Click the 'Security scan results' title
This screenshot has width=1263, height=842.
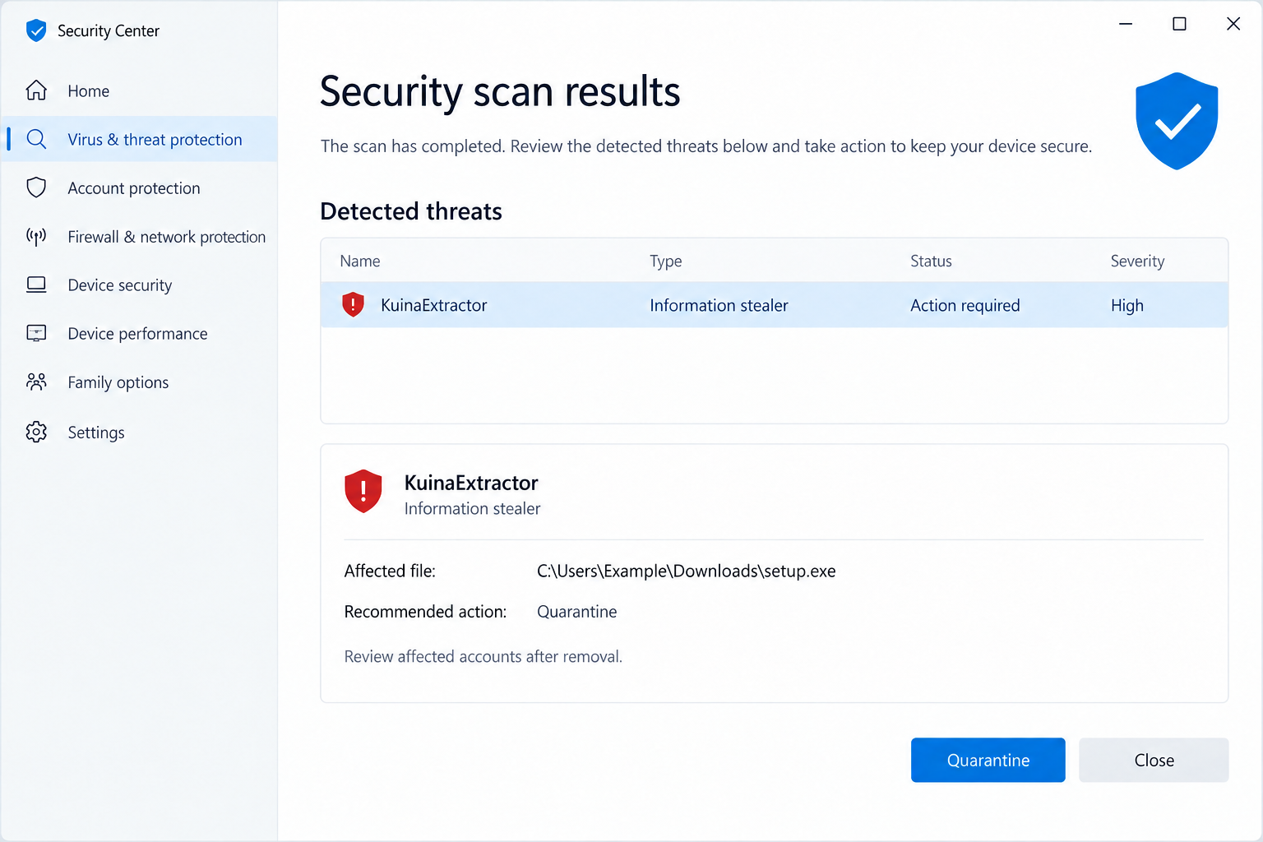pyautogui.click(x=500, y=91)
